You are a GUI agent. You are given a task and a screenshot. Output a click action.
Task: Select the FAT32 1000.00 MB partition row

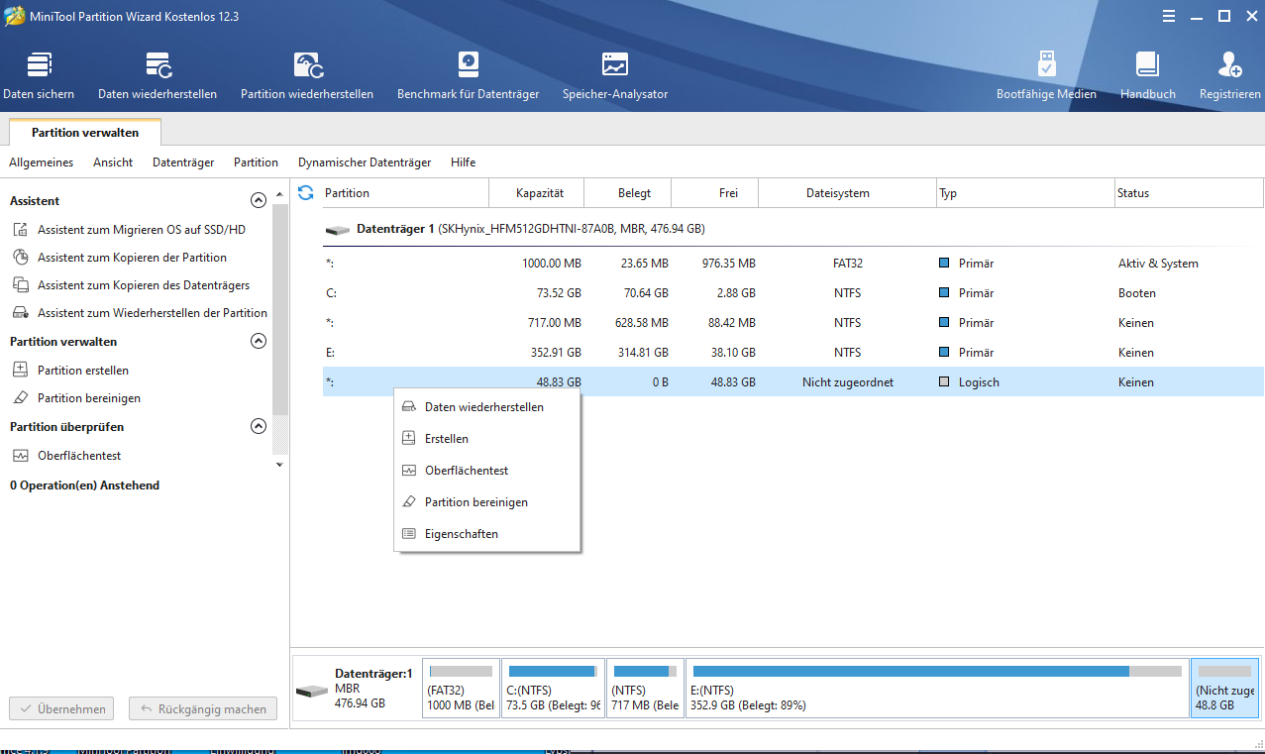(792, 264)
